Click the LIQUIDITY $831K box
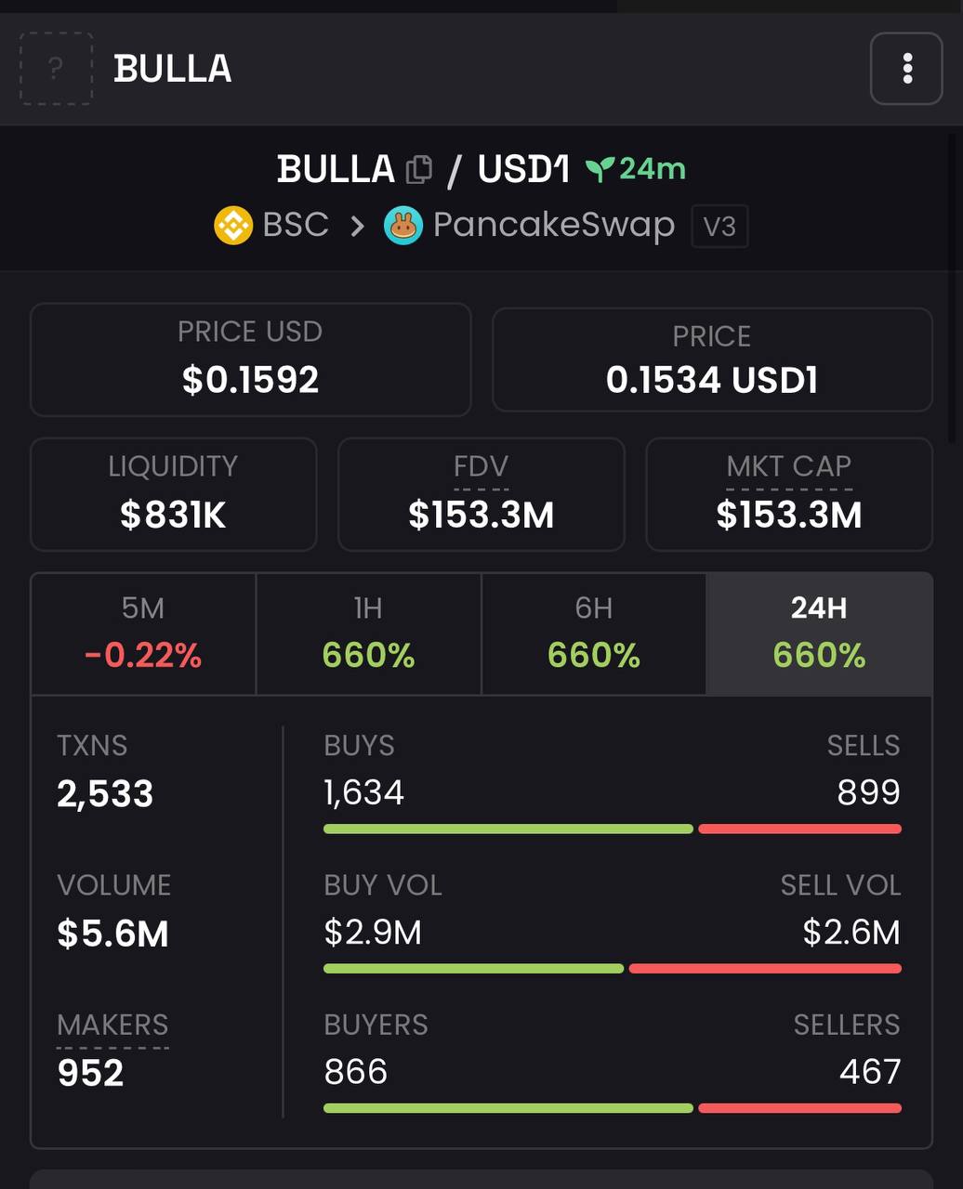The height and width of the screenshot is (1189, 963). pos(174,494)
